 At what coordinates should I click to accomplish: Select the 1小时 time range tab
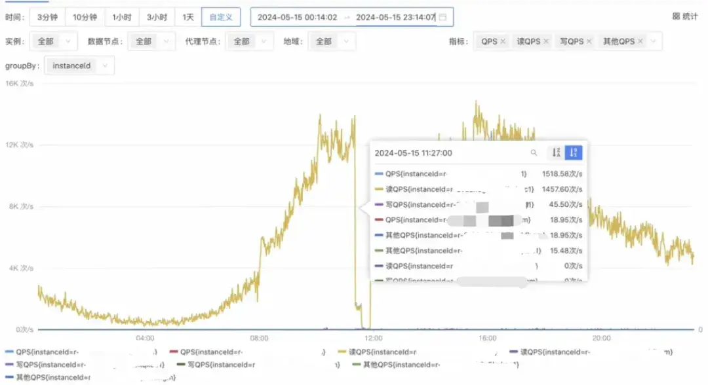pyautogui.click(x=122, y=17)
